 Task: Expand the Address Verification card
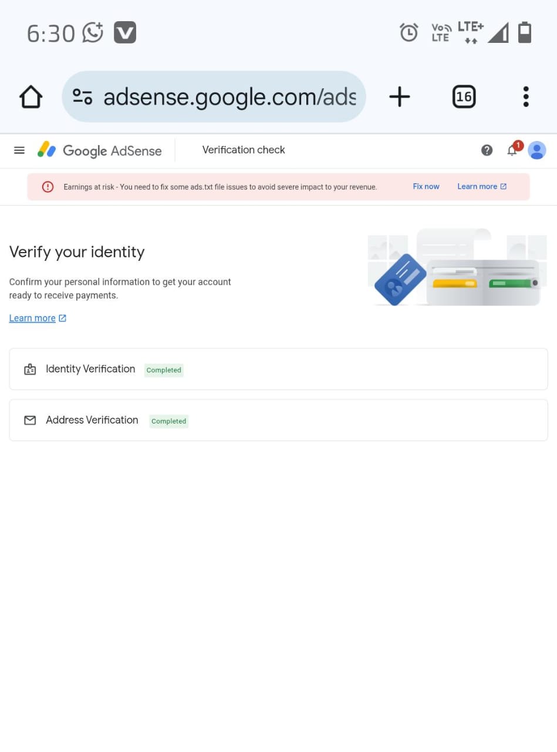tap(278, 420)
